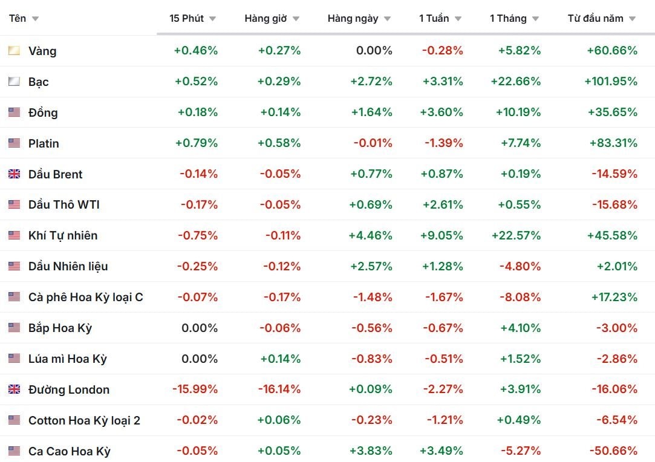Select the 1 Tuần column header
655x462 pixels.
pos(434,18)
